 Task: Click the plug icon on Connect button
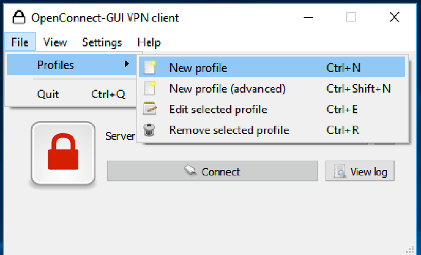[191, 171]
